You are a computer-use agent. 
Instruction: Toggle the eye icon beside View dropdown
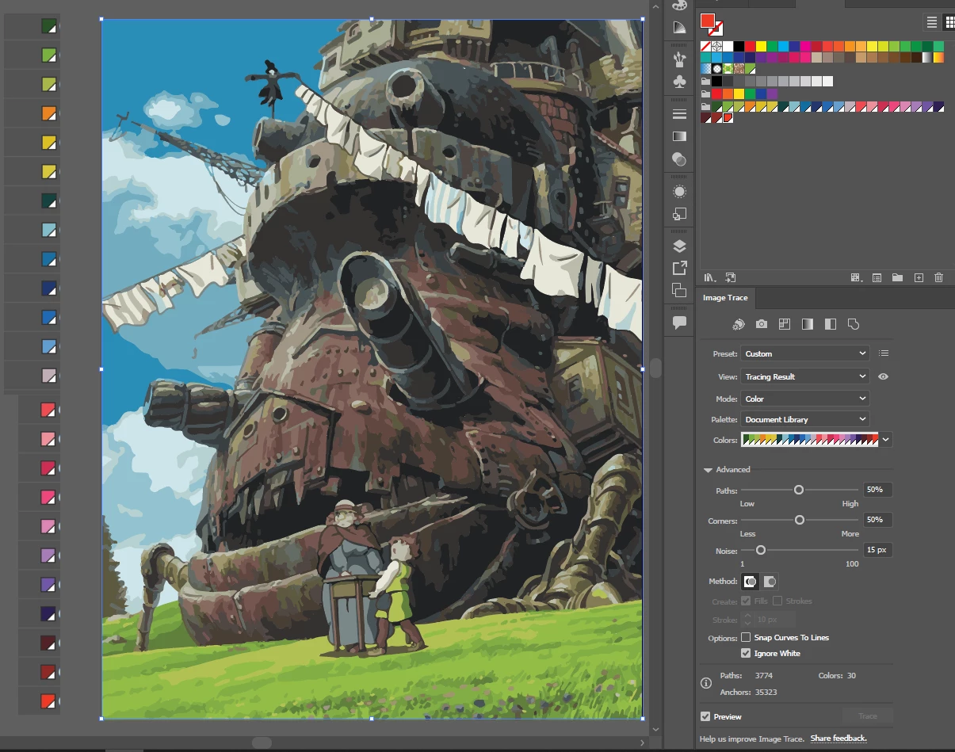click(883, 376)
